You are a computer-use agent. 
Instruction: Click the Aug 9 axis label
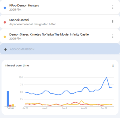pyautogui.click(x=64, y=108)
